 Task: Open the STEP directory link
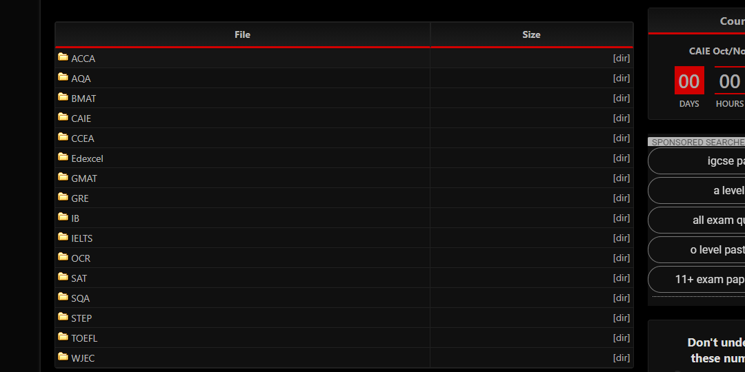point(81,318)
